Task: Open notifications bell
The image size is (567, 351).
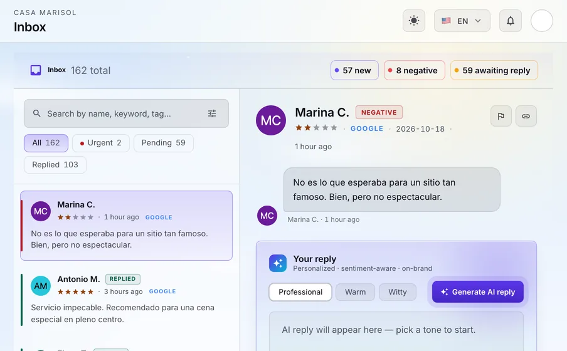Action: 510,21
